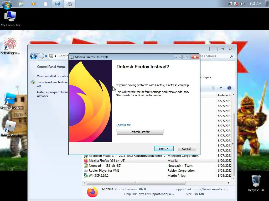Select the Mozilla Firefox (x64 en-US) row

(x=157, y=160)
